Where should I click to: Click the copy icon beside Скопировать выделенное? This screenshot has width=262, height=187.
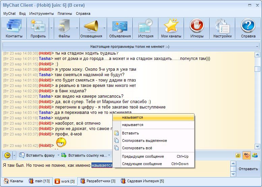point(116,141)
